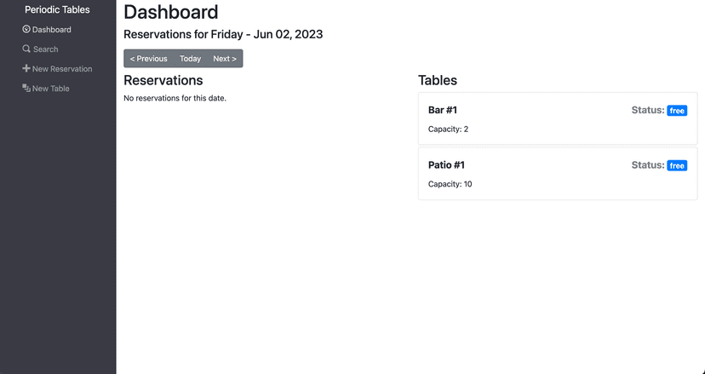Advance to the Next day
Image resolution: width=705 pixels, height=374 pixels.
pyautogui.click(x=225, y=59)
